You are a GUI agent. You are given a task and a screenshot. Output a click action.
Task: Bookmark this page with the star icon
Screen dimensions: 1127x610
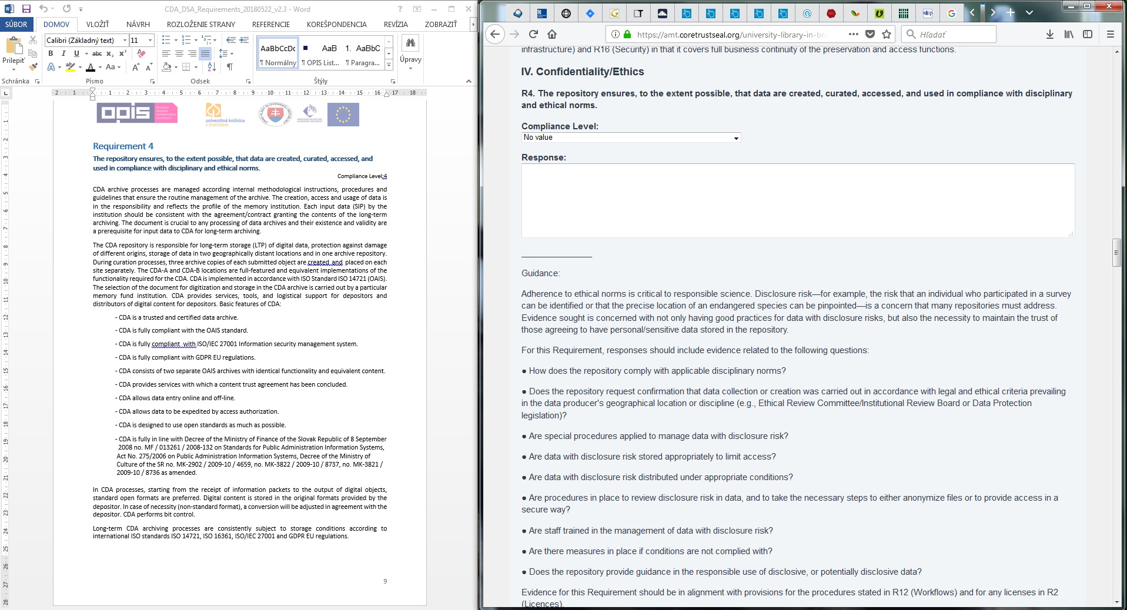tap(887, 34)
